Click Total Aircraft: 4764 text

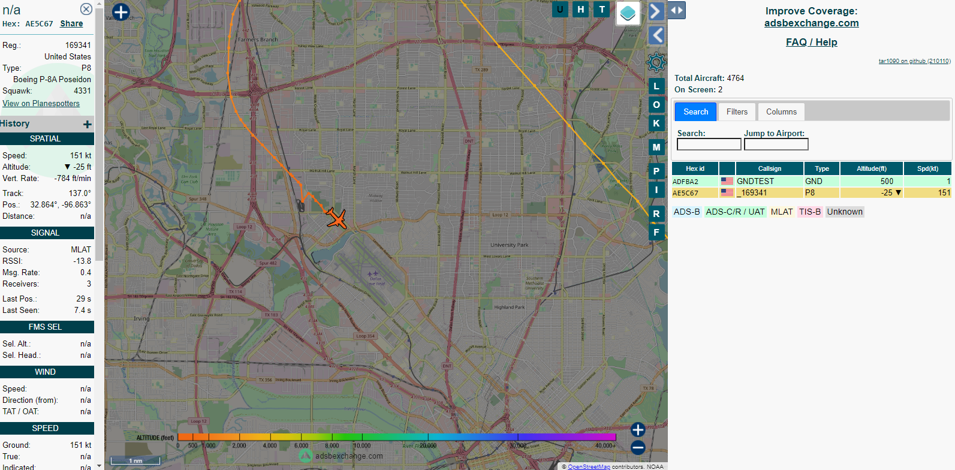point(709,78)
